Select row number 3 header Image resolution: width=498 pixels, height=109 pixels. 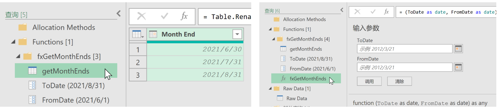(138, 75)
